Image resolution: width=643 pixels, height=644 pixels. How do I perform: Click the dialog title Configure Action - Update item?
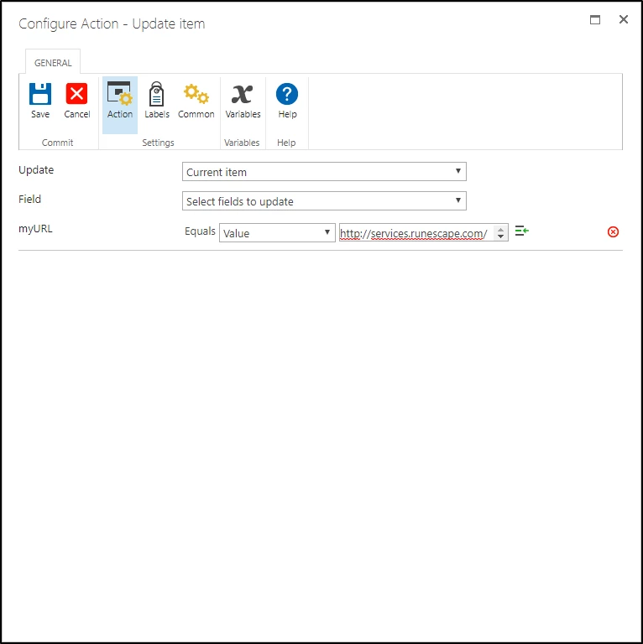112,23
